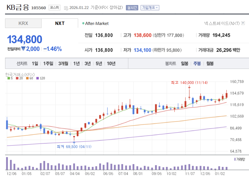Click the calendar icon beside the date
Viewport: 249px width, 181px height.
coord(66,8)
